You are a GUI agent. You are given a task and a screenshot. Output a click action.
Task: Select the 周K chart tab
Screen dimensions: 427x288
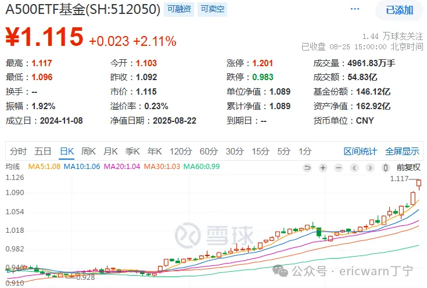tap(88, 151)
